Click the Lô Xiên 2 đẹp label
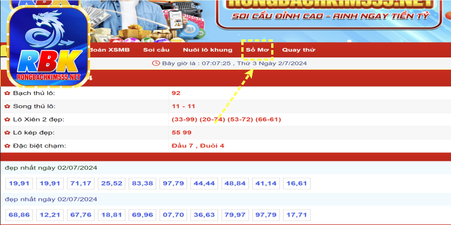This screenshot has height=225, width=451. (x=38, y=120)
